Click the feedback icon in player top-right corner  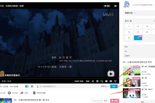coord(115,6)
